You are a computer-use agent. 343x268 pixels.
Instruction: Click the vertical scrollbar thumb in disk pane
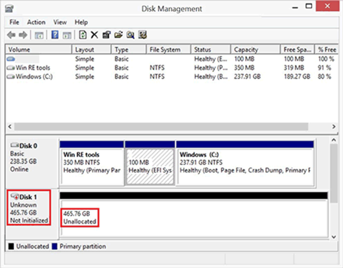pyautogui.click(x=334, y=174)
